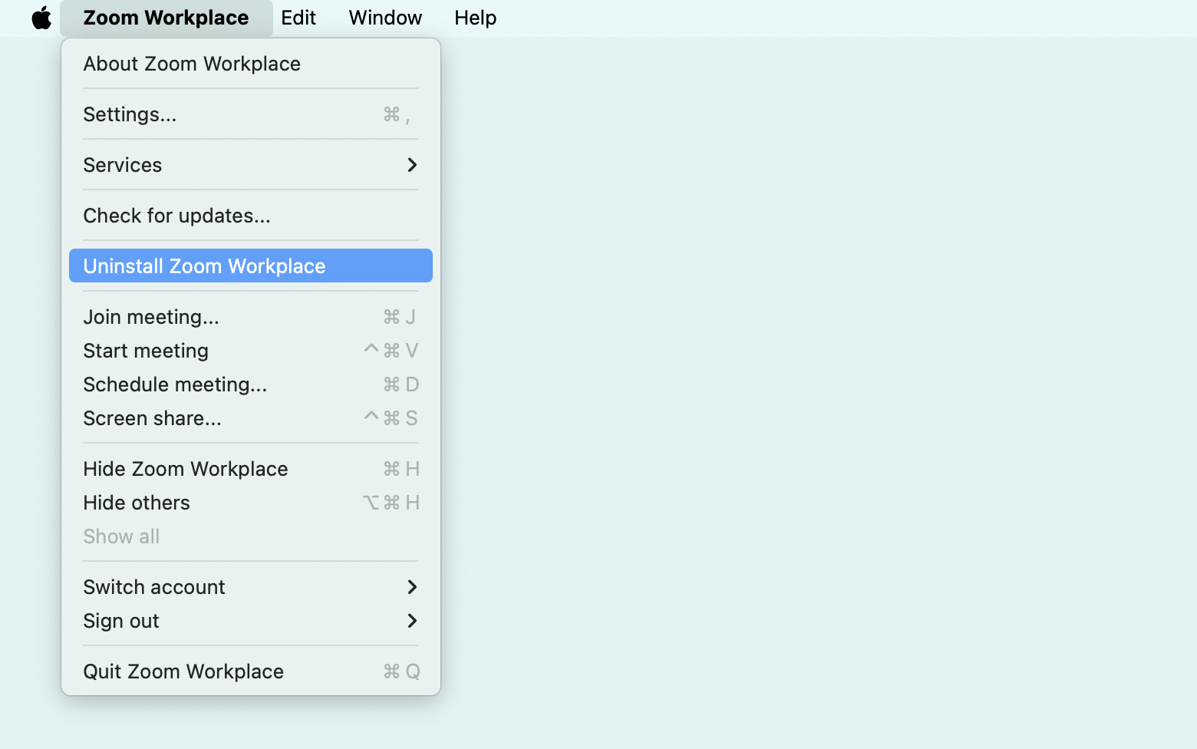Open Screen share

coord(152,418)
